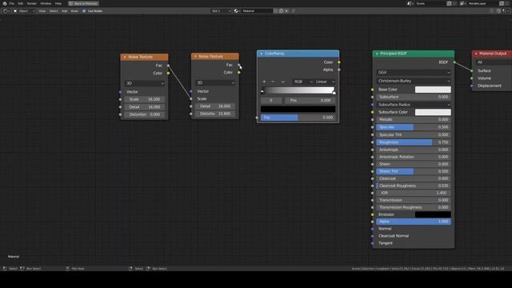This screenshot has width=512, height=288.
Task: Open the Render menu
Action: [x=32, y=3]
